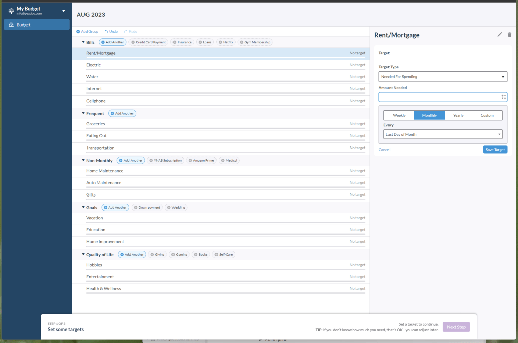Click the Next Step button
Viewport: 518px width, 343px height.
click(x=456, y=327)
